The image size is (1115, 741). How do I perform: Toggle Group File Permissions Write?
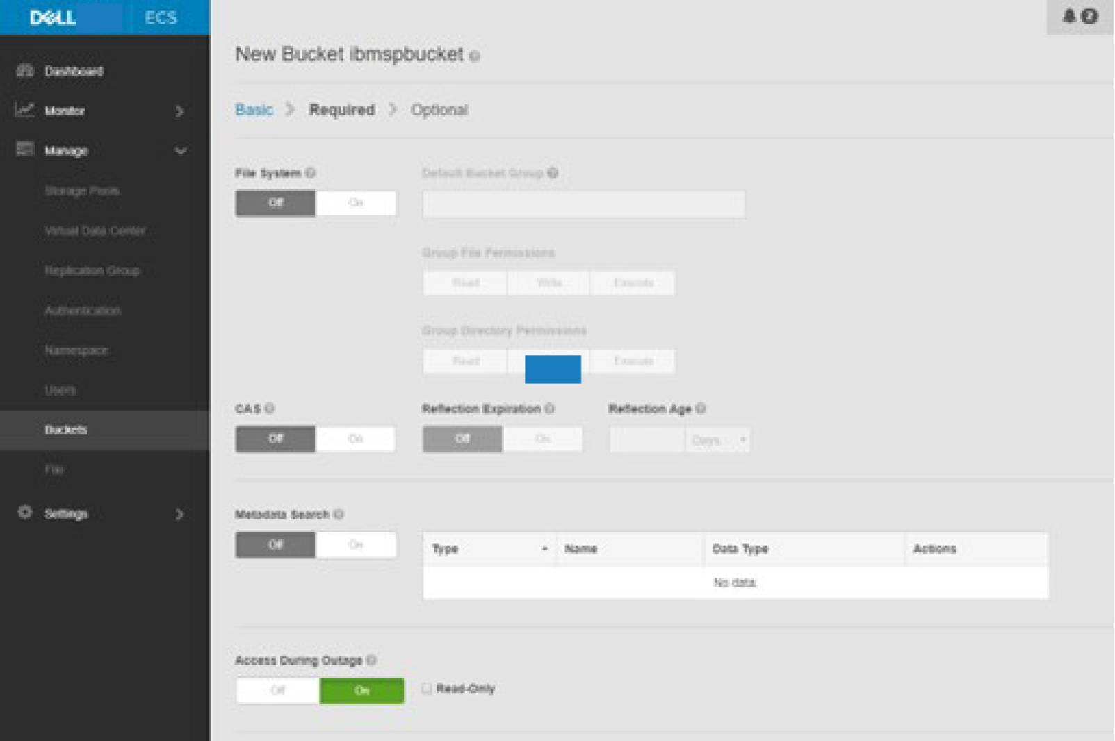tap(548, 283)
